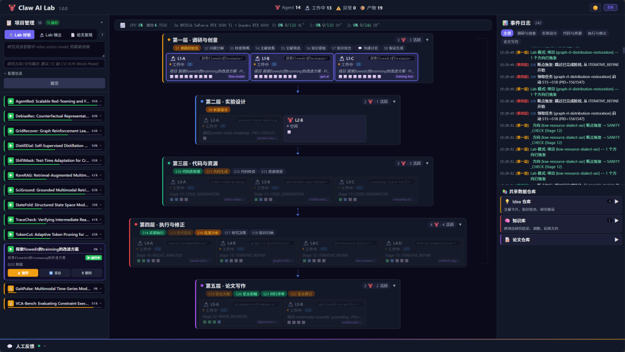Click the system monitor chart icon
The width and height of the screenshot is (625, 352).
123,25
